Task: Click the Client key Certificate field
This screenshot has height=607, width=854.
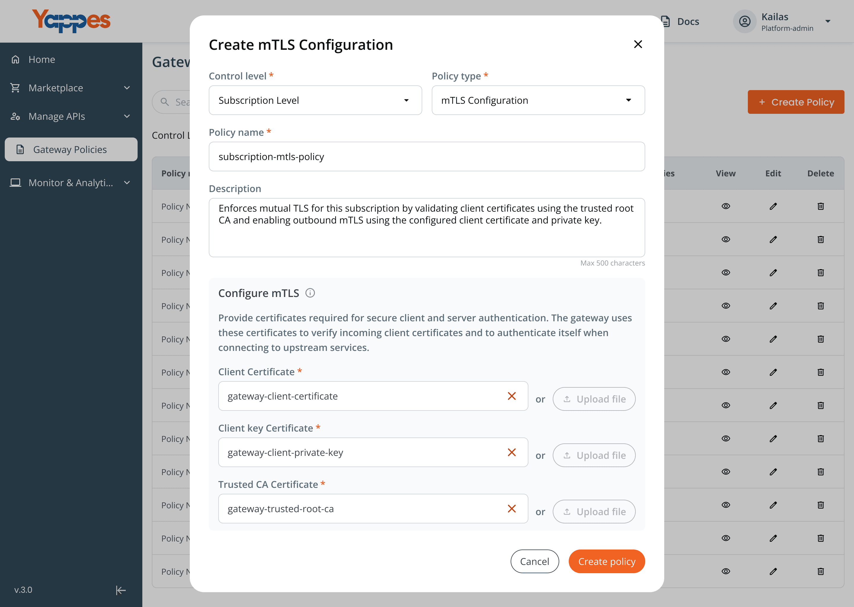Action: pos(373,452)
